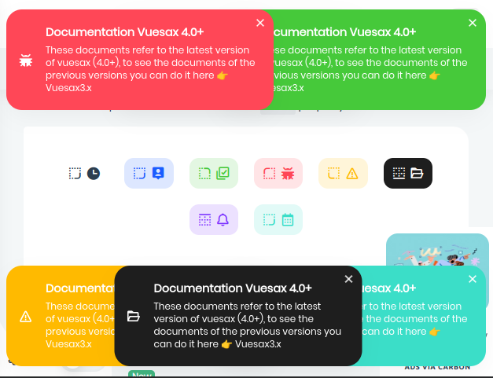Image resolution: width=493 pixels, height=378 pixels.
Task: Click the dotted square icon in the pink button
Action: pyautogui.click(x=270, y=173)
